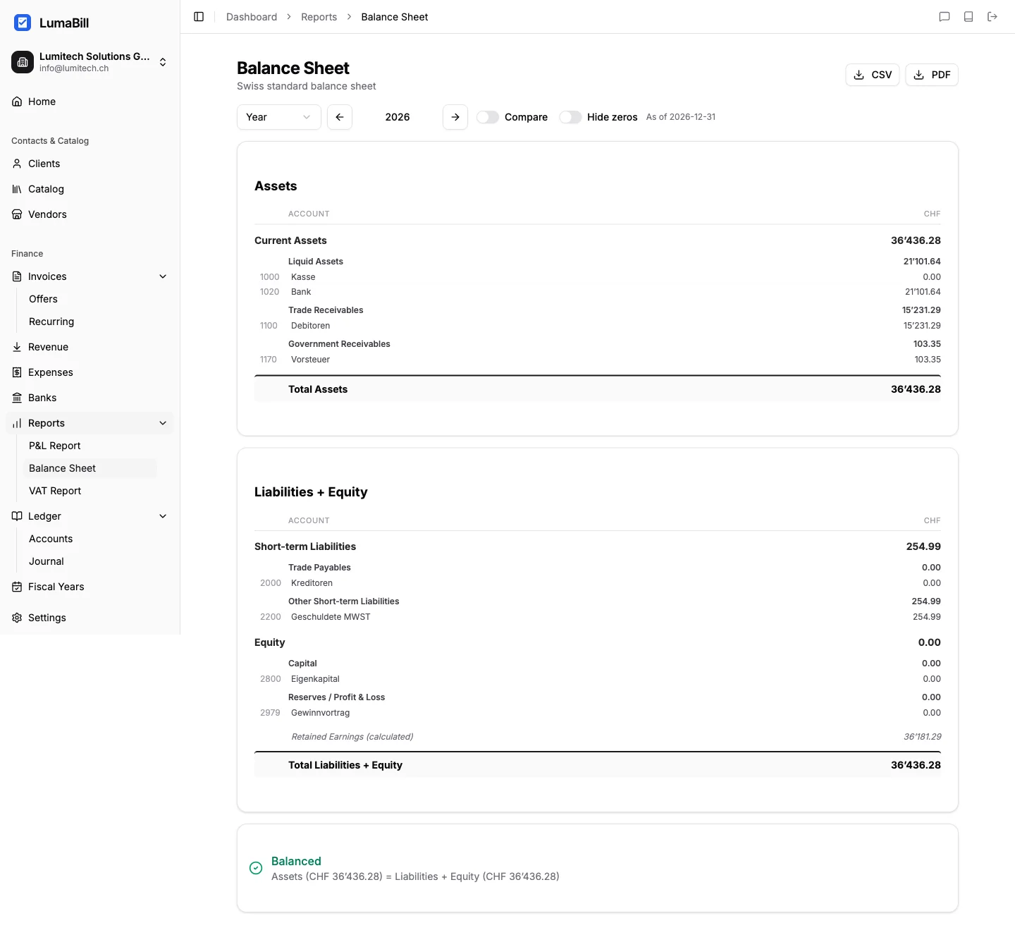Image resolution: width=1015 pixels, height=935 pixels.
Task: Open the feedback chat icon top right
Action: 945,17
